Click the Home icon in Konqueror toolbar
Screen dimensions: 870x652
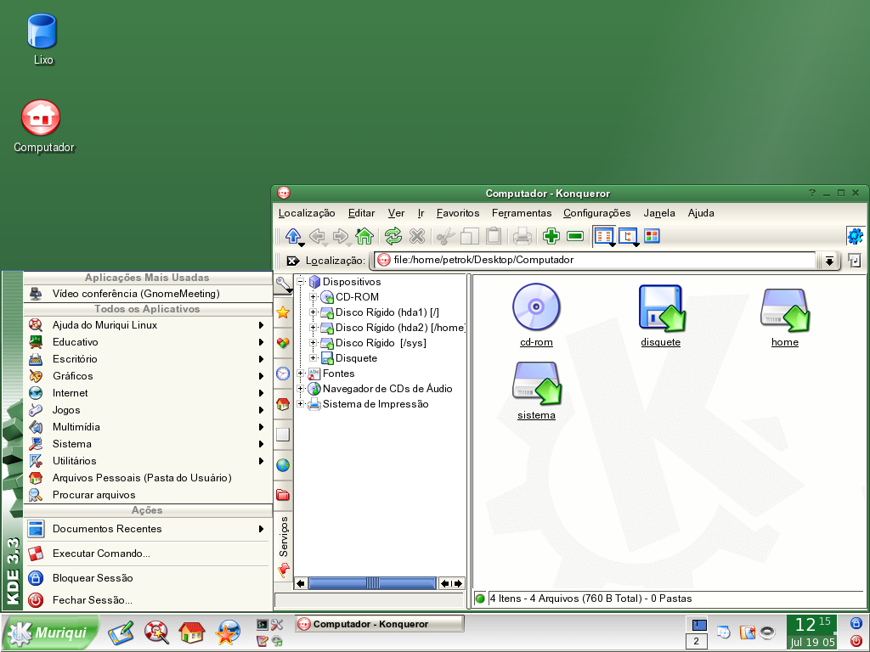(364, 236)
